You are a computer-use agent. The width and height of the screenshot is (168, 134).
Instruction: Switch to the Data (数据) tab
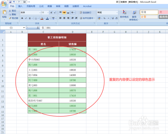tap(50, 6)
